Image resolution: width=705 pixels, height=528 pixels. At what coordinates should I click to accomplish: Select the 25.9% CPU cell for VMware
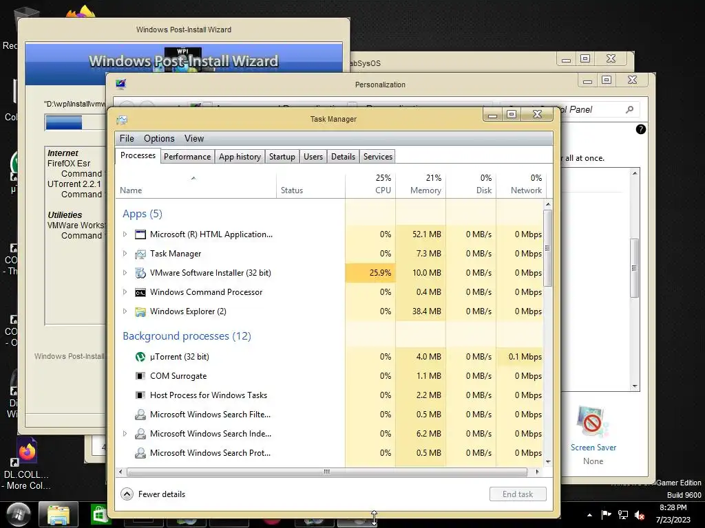click(x=370, y=273)
